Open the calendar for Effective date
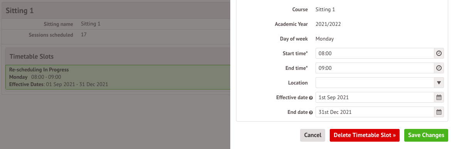Viewport: 454px width, 149px height. [439, 97]
